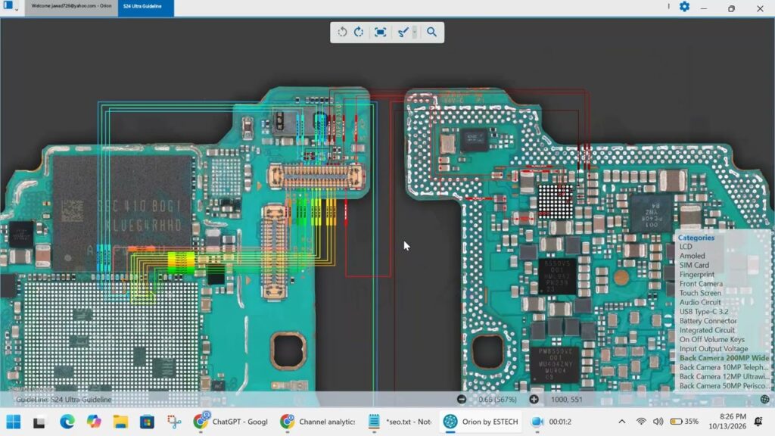Fit the board to screen
The width and height of the screenshot is (775, 436).
pyautogui.click(x=380, y=32)
